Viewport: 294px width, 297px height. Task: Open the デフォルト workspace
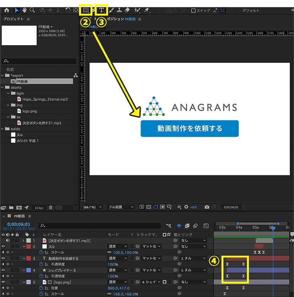(x=251, y=11)
